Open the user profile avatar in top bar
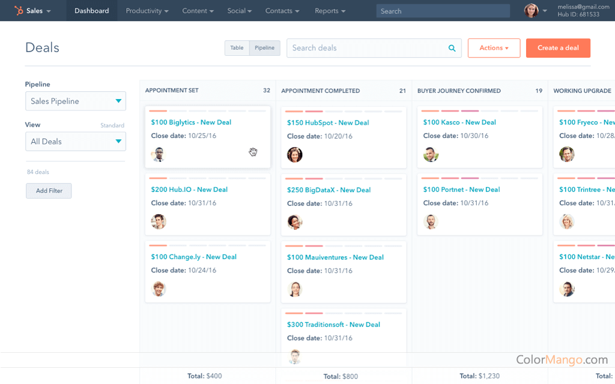Viewport: 615px width, 384px height. [x=531, y=11]
